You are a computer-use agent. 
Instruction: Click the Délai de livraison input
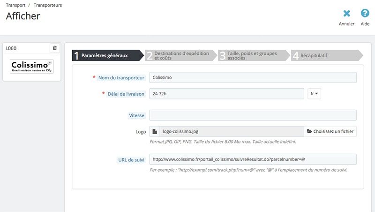pyautogui.click(x=226, y=94)
